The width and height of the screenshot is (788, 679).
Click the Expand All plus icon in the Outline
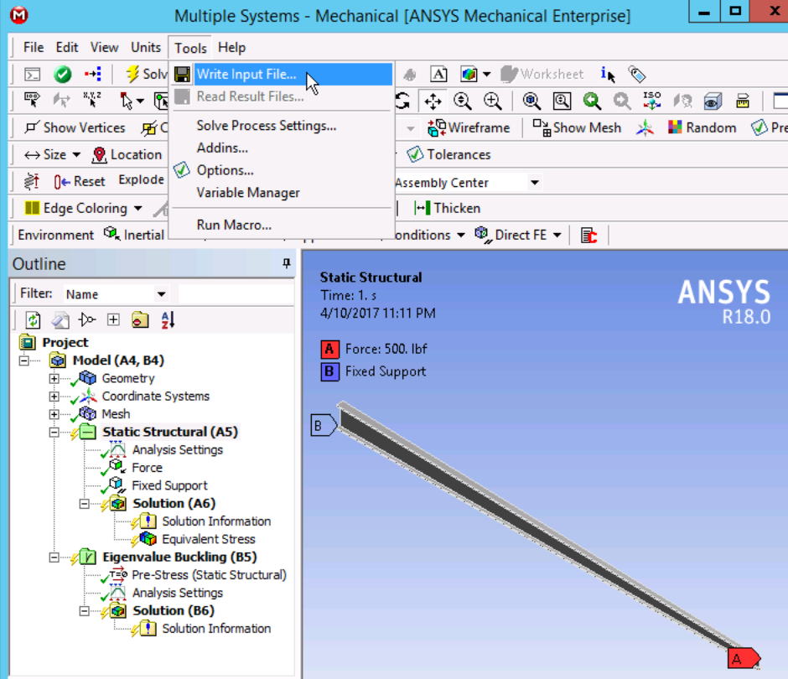113,319
